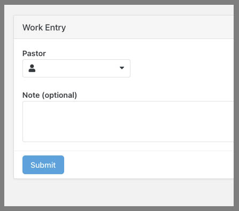Click the Work Entry title text
239x211 pixels.
point(44,28)
